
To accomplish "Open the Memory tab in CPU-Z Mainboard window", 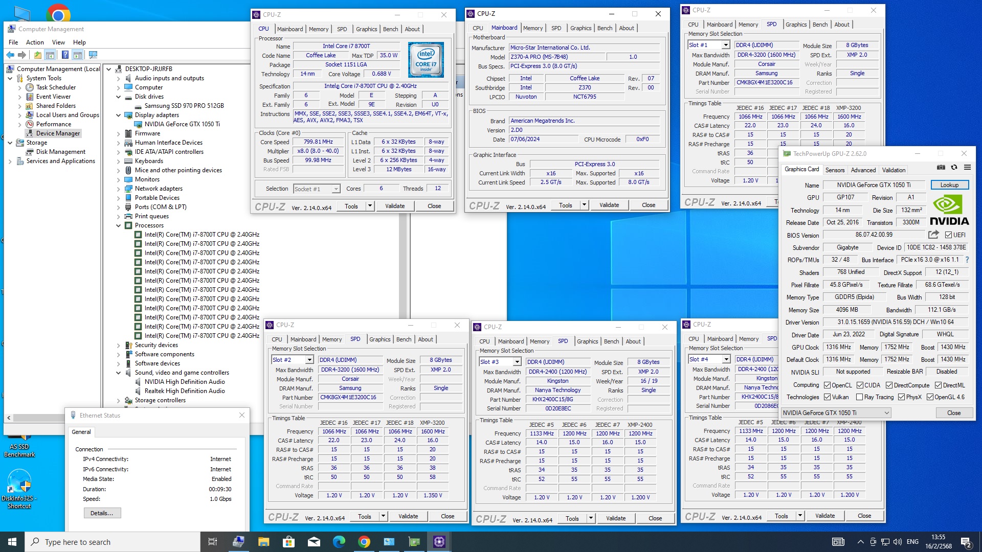I will coord(533,28).
